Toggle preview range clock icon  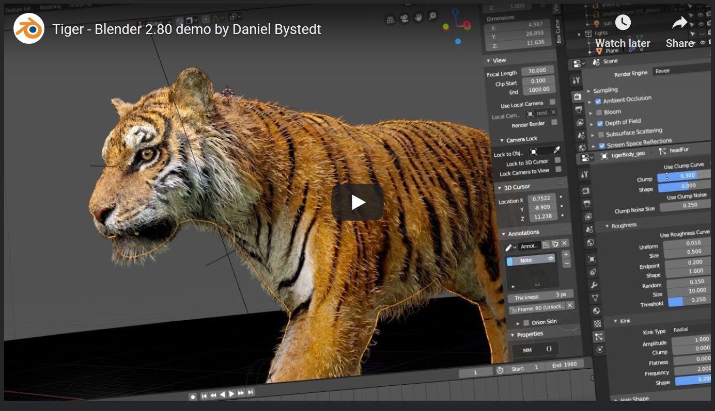point(500,370)
